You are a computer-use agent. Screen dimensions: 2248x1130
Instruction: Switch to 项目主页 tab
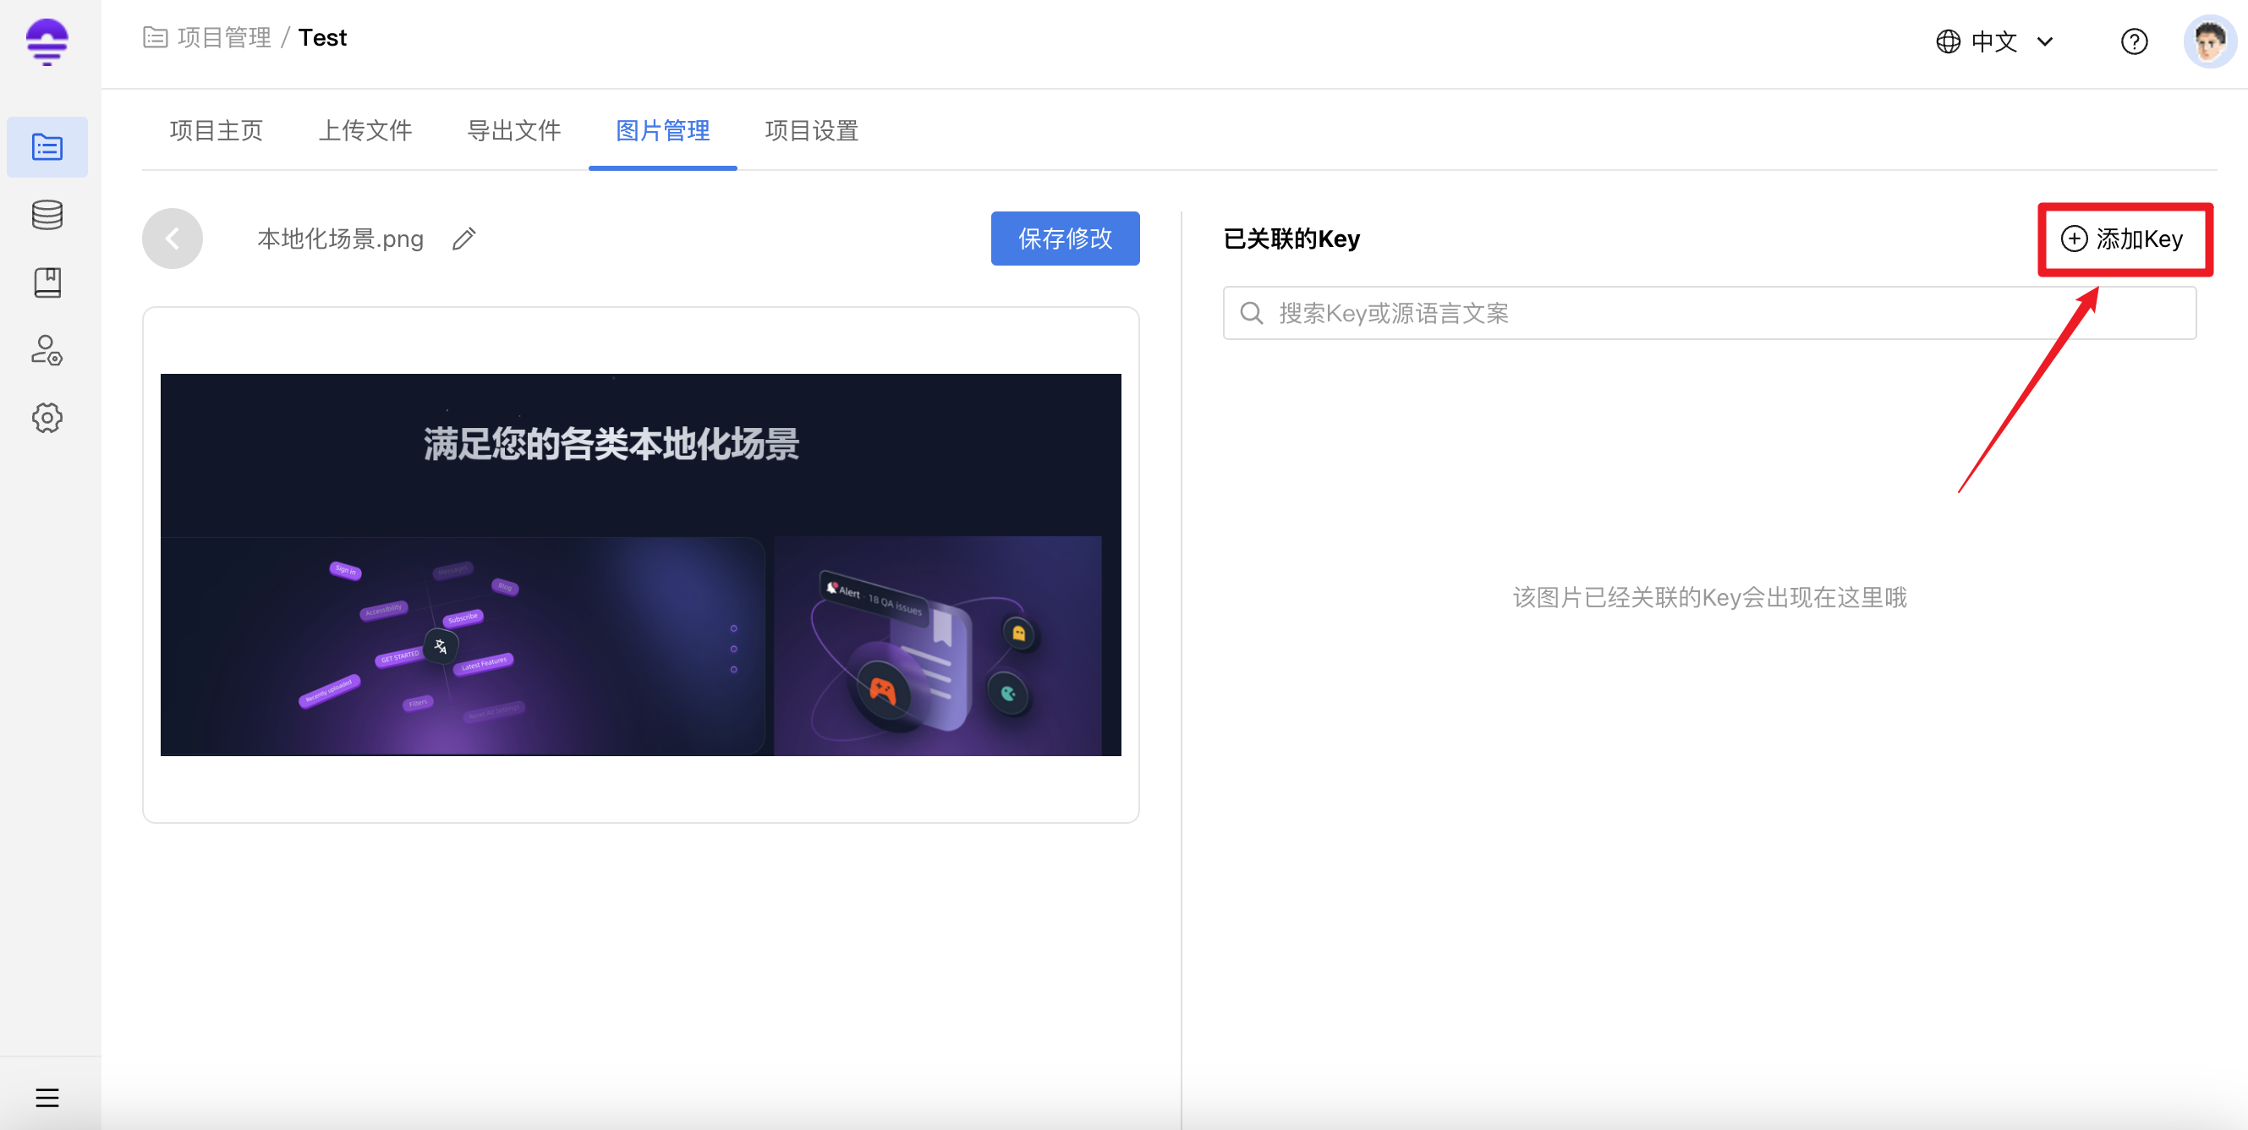point(216,131)
